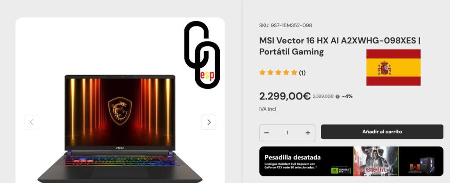This screenshot has height=183, width=450.
Task: Click the chain link esp logo
Action: [202, 54]
